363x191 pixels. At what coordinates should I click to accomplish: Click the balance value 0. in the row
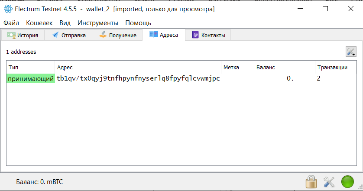tap(290, 78)
